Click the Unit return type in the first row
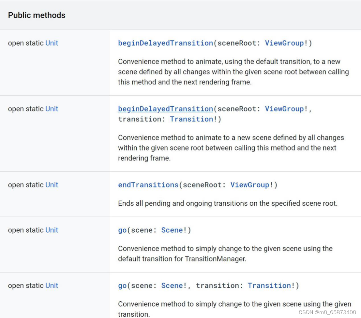The height and width of the screenshot is (318, 361). pos(52,43)
